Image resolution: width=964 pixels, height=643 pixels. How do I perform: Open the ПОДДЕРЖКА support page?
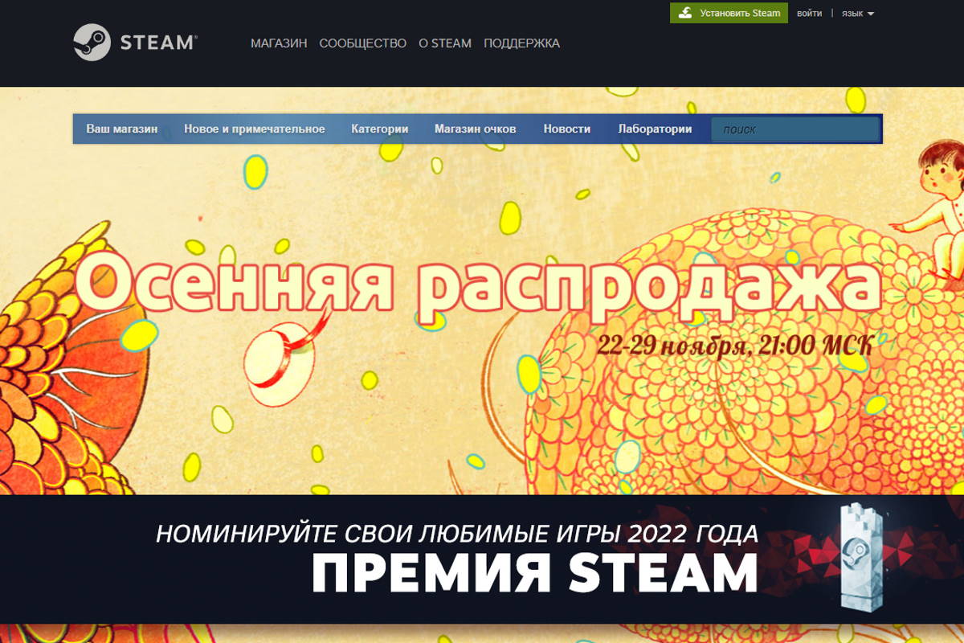(x=521, y=43)
